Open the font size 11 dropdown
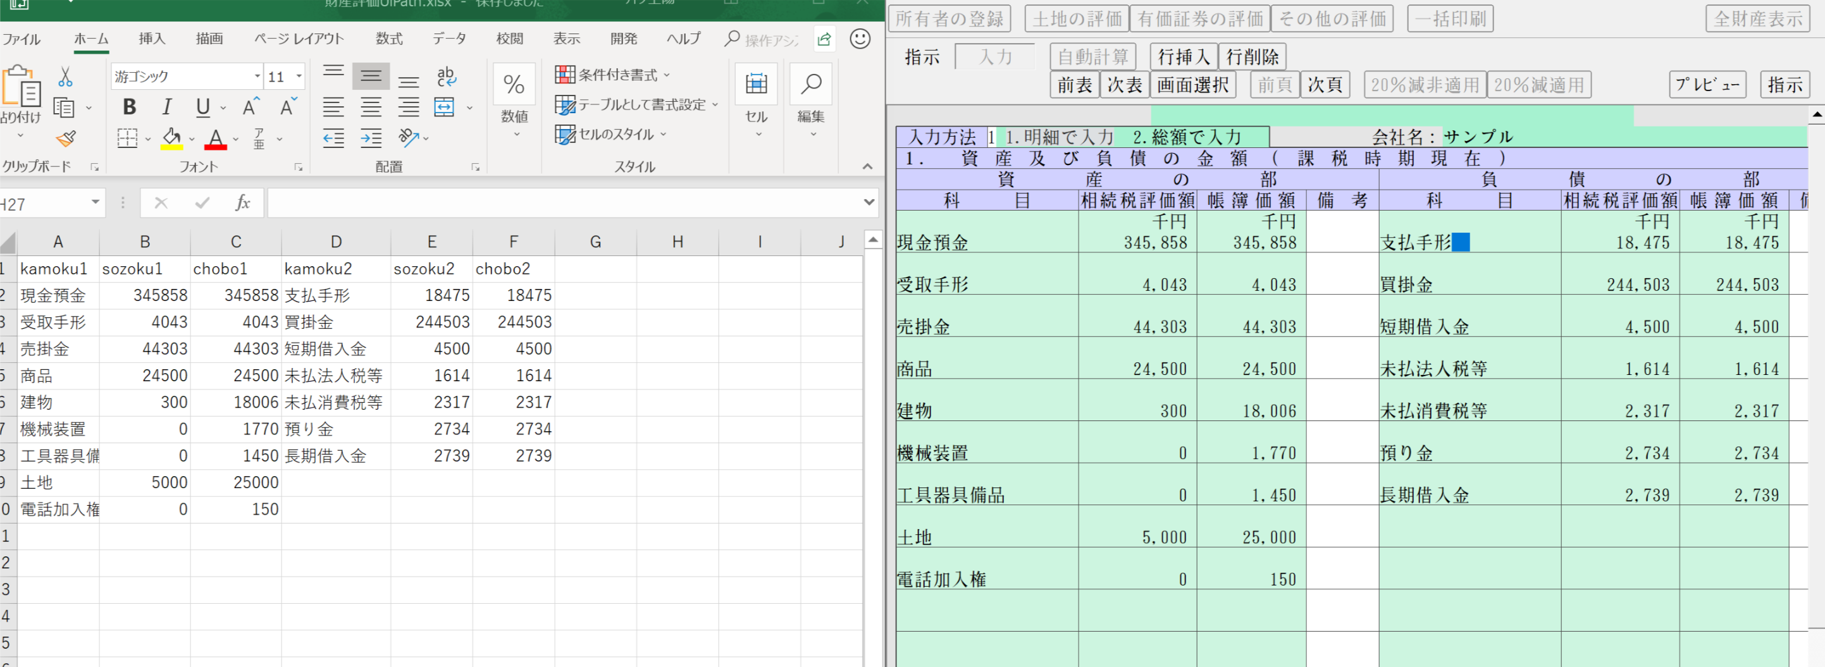Viewport: 1825px width, 667px height. coord(299,76)
